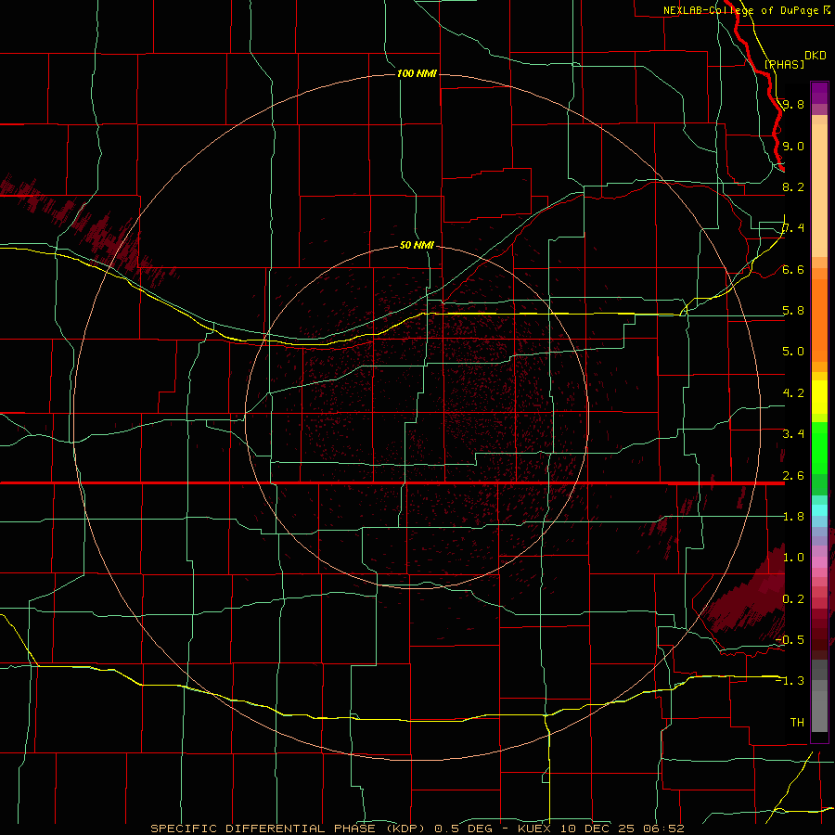The width and height of the screenshot is (835, 835).
Task: Click the orange band of the color bar
Action: click(819, 321)
